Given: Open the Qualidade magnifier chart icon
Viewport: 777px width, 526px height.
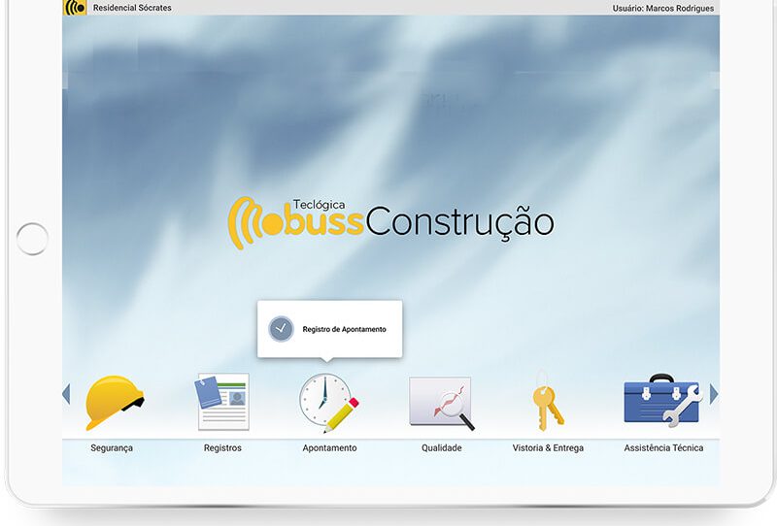Looking at the screenshot, I should pyautogui.click(x=441, y=403).
